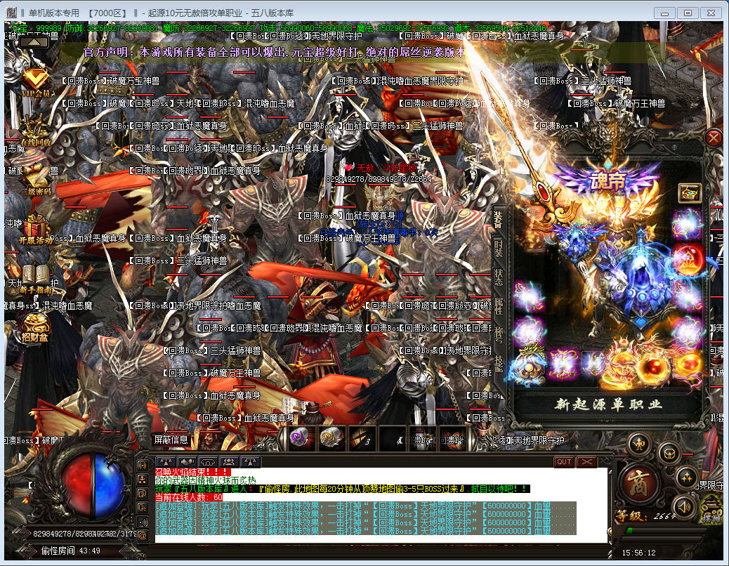Open the 二级密码 secondary password icon

point(35,180)
